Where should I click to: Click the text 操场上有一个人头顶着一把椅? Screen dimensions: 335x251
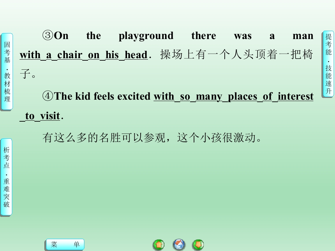click(x=237, y=54)
